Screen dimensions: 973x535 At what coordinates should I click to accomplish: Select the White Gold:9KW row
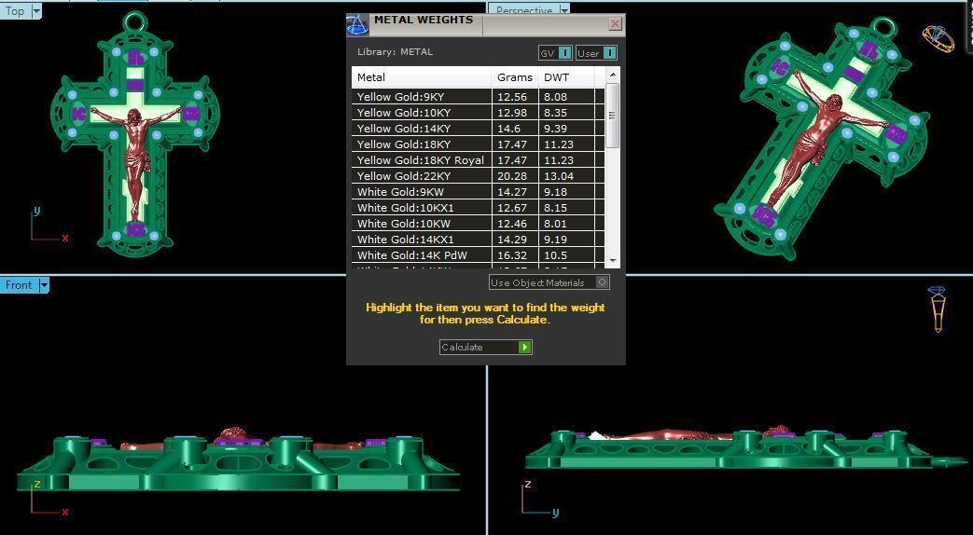point(478,192)
